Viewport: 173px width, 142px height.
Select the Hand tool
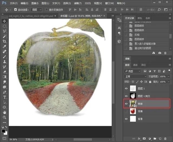5,112
